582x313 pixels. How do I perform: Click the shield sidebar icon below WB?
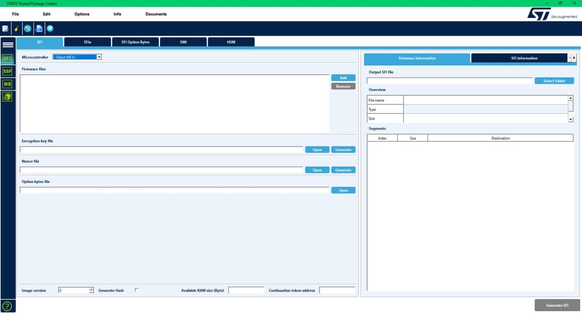pos(7,97)
